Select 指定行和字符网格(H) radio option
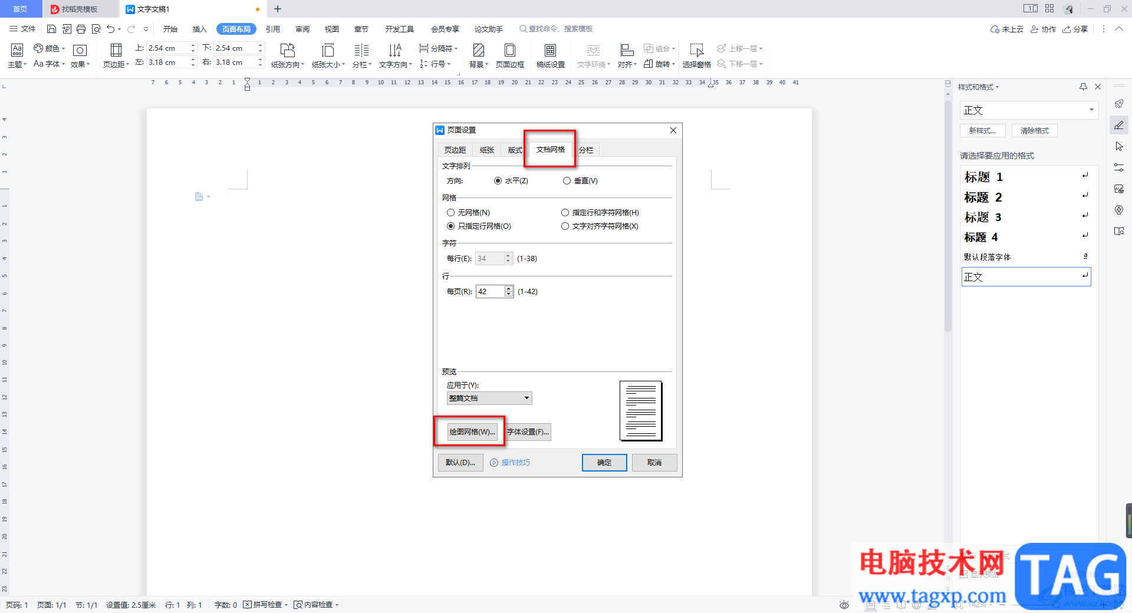1132x613 pixels. click(x=600, y=213)
